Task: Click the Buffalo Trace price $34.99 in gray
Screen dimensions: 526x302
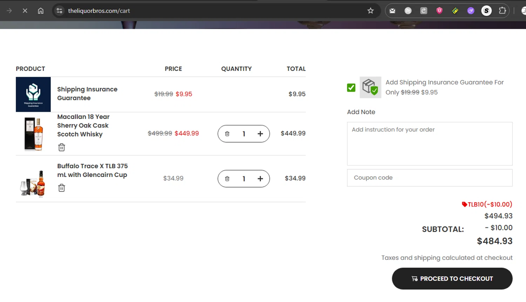Action: click(173, 178)
